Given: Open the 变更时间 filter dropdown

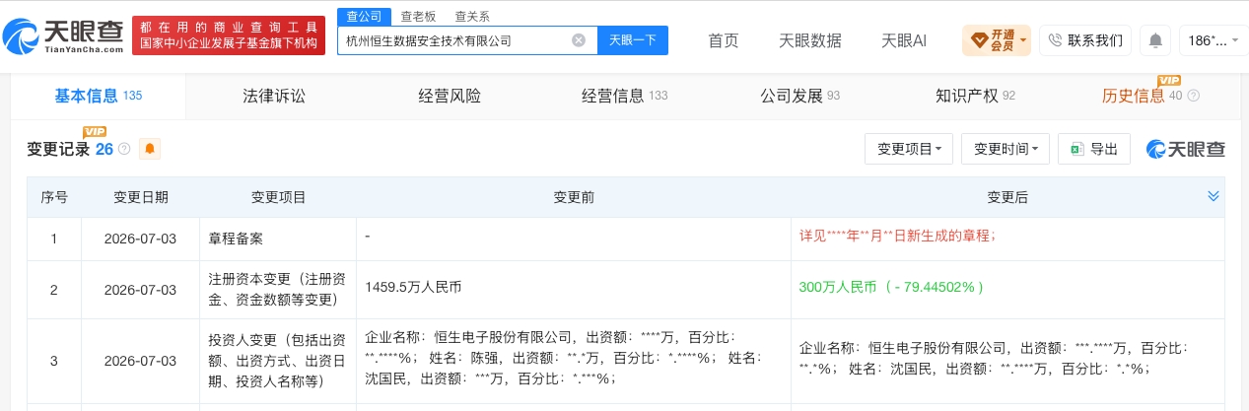Looking at the screenshot, I should coord(1006,149).
